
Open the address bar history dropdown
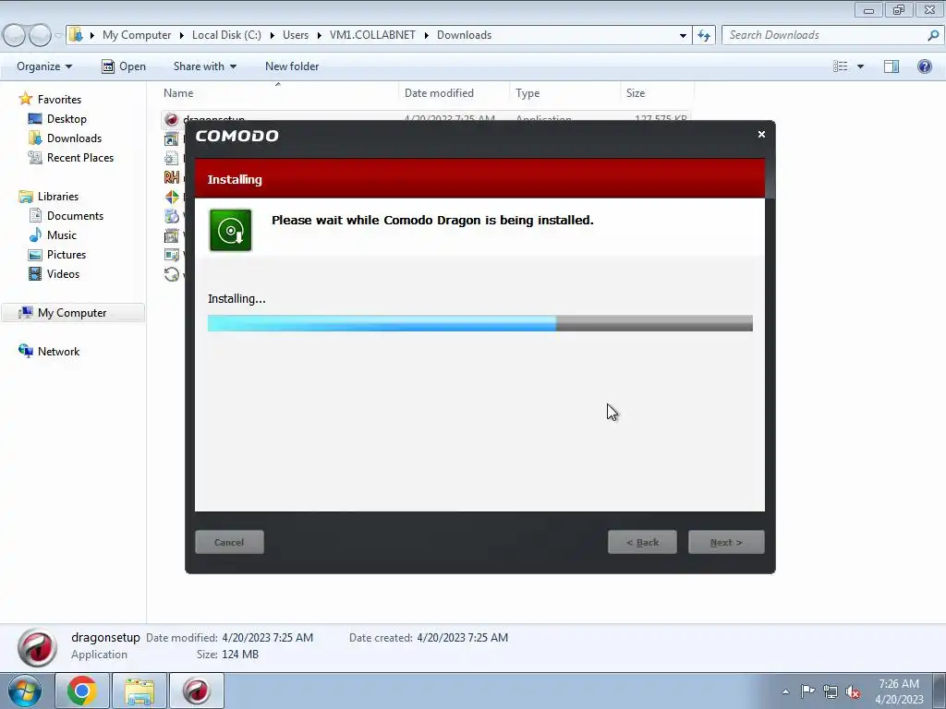[x=683, y=35]
